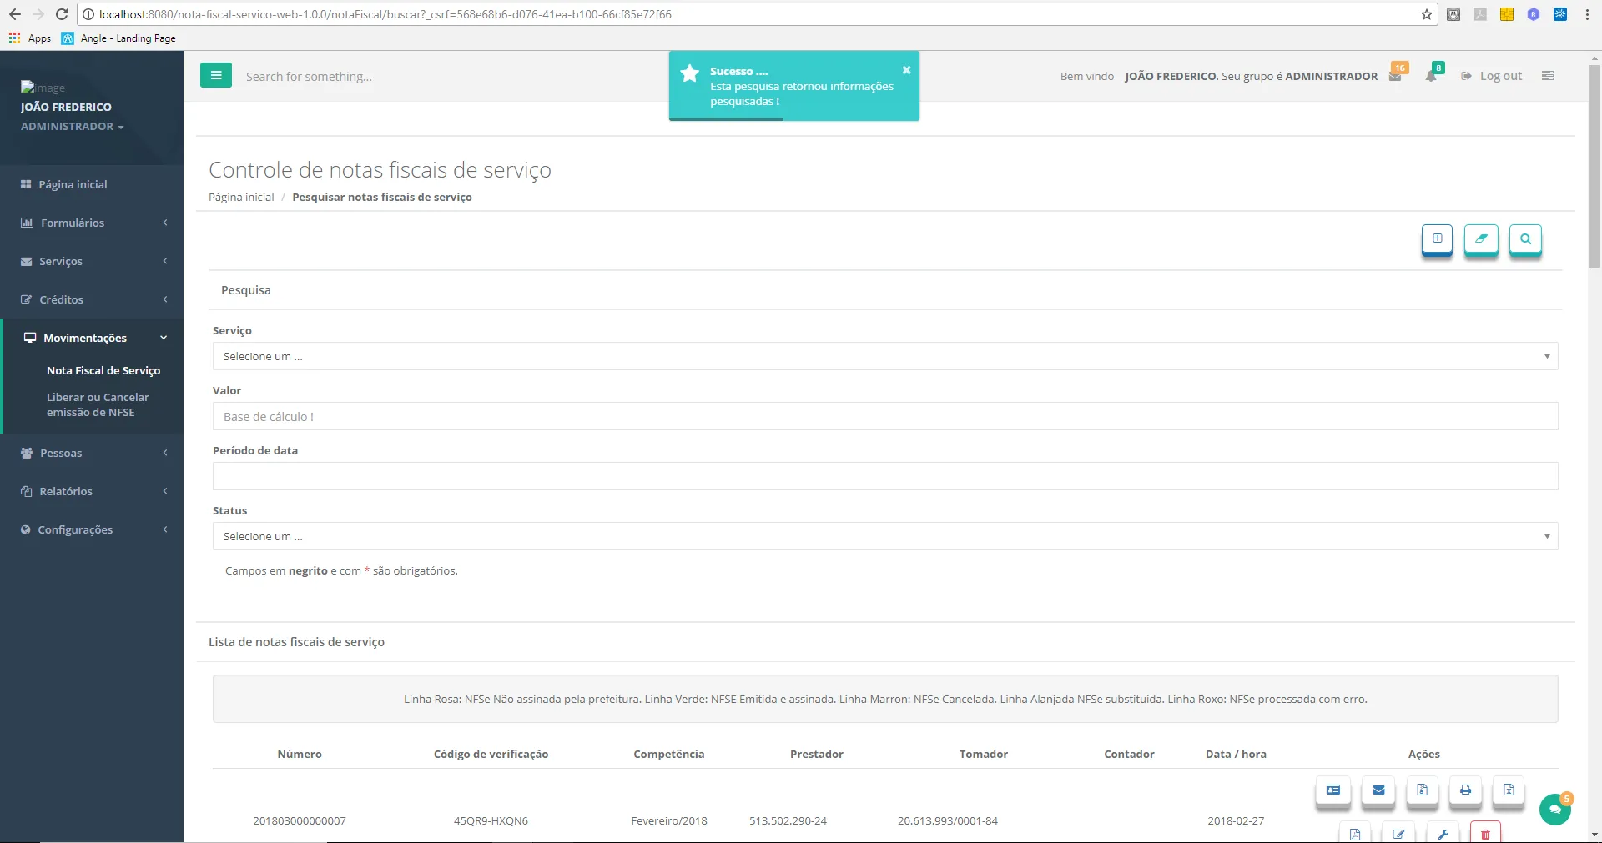Expand the Formulários sidebar menu

(x=92, y=223)
